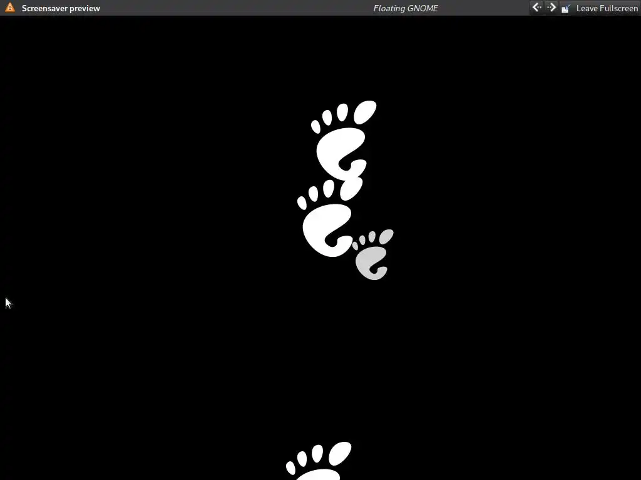Click the orange warning icon by Screensaver preview
Screen dimensions: 641x480
(10, 7)
